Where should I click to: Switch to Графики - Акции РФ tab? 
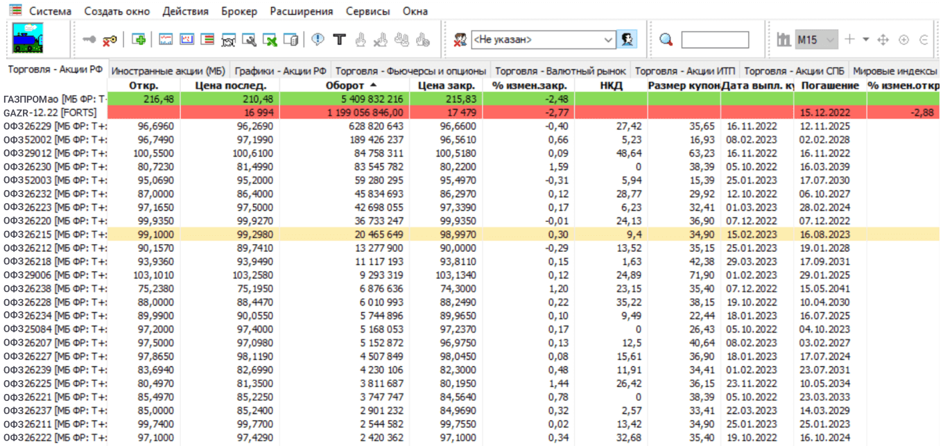tap(280, 71)
